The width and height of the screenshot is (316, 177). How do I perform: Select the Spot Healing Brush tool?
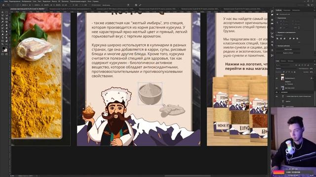click(x=6, y=22)
